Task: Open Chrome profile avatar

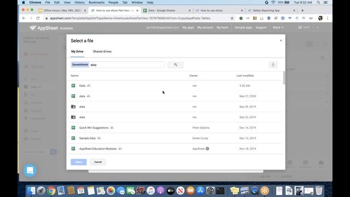Action: [x=320, y=18]
